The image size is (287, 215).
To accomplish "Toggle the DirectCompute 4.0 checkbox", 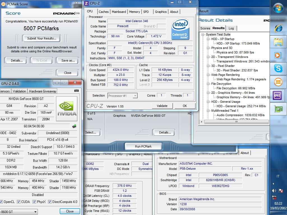I will click(50, 202).
